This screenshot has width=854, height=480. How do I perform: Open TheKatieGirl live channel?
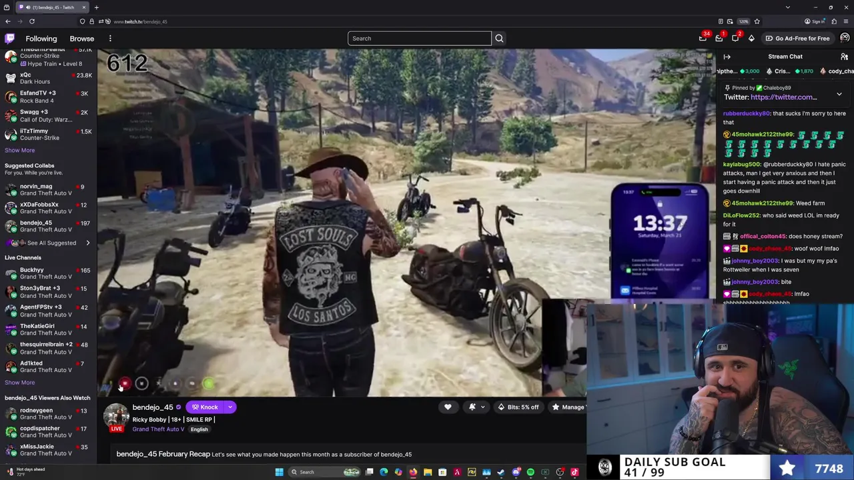pyautogui.click(x=47, y=329)
